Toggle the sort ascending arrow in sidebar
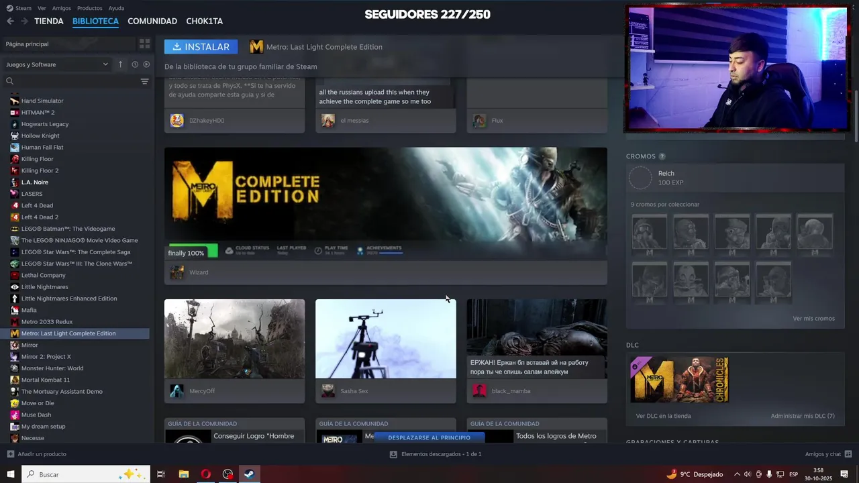This screenshot has height=483, width=859. [x=121, y=64]
